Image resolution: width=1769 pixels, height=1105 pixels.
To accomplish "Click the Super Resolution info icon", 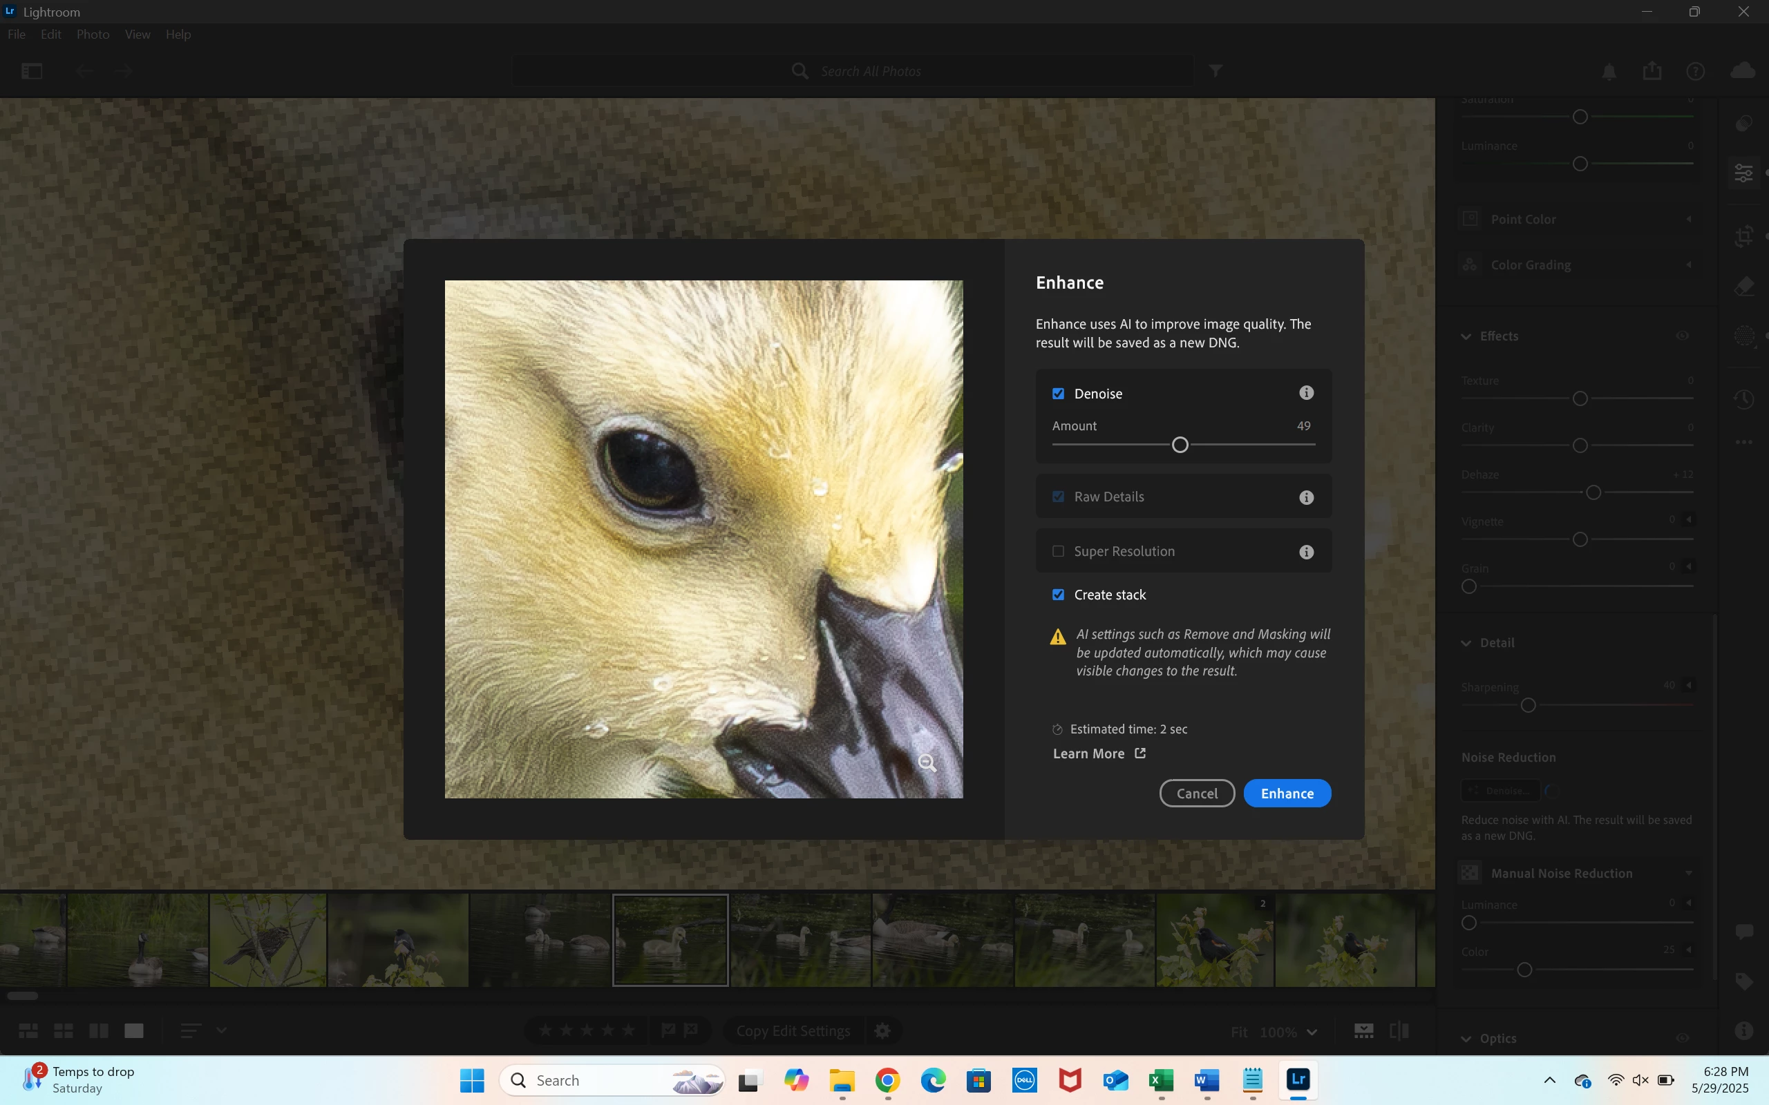I will click(x=1306, y=552).
